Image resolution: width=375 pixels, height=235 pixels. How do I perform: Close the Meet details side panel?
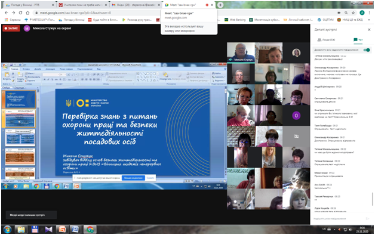(x=369, y=30)
